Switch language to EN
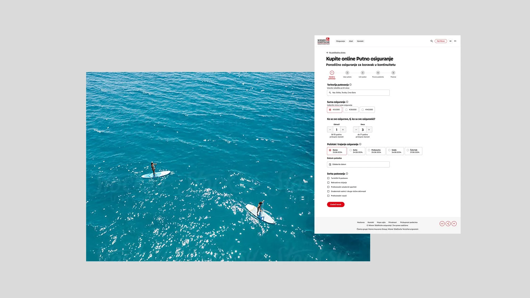The height and width of the screenshot is (298, 530). [455, 41]
